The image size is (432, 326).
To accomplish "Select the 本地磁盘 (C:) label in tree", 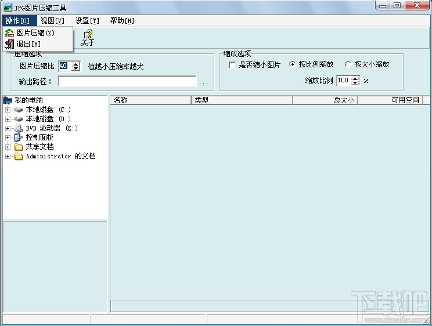I will 48,110.
